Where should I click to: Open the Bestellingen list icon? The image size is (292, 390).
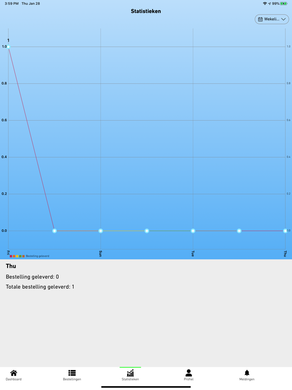72,373
